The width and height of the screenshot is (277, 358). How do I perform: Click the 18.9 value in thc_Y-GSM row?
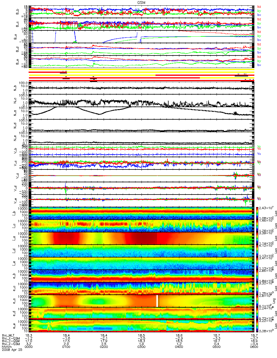point(254,341)
